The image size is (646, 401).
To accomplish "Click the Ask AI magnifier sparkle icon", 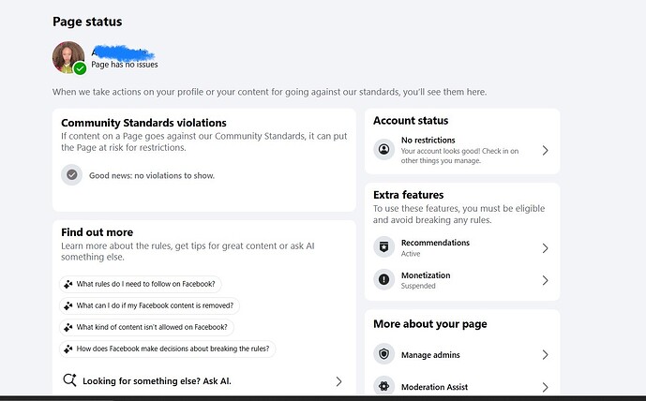I will [69, 380].
